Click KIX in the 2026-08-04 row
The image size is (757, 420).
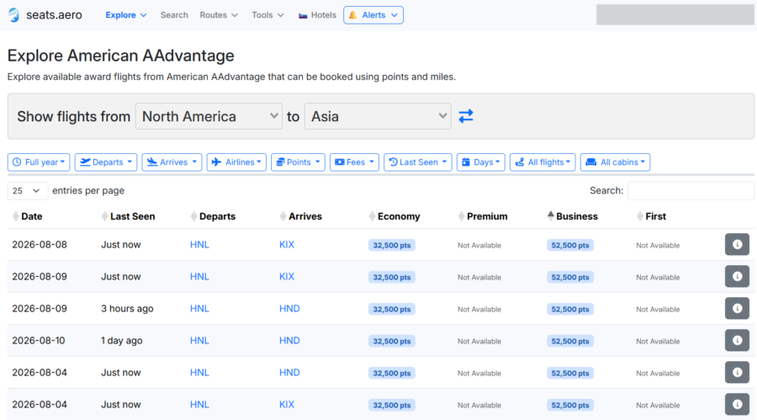pos(287,405)
